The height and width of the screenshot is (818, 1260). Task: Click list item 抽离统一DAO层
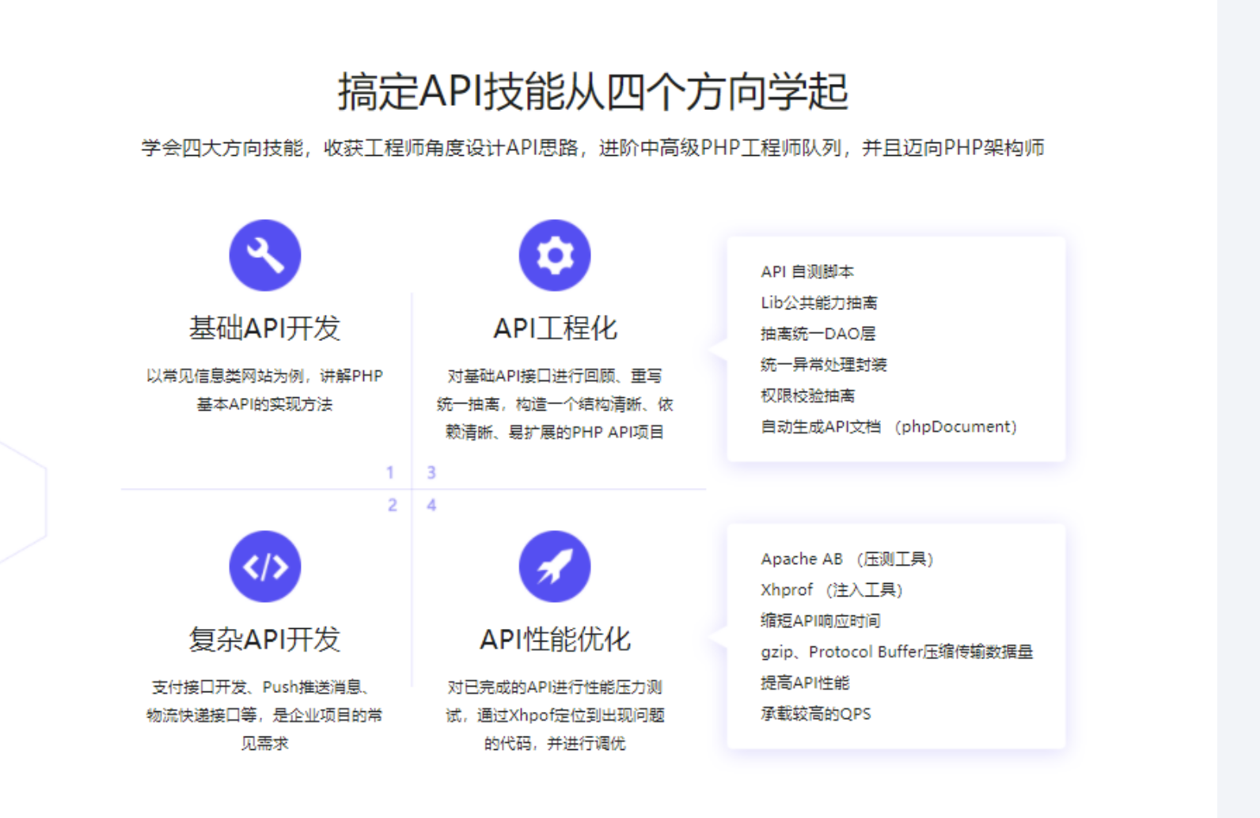coord(818,334)
